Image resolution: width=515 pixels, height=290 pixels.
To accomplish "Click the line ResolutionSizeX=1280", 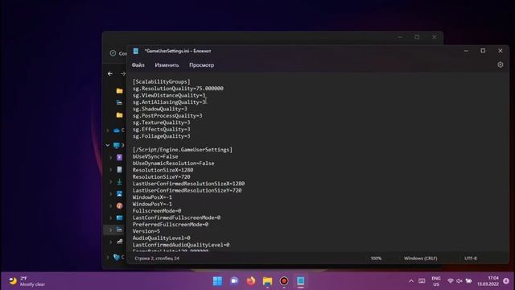I will [163, 170].
